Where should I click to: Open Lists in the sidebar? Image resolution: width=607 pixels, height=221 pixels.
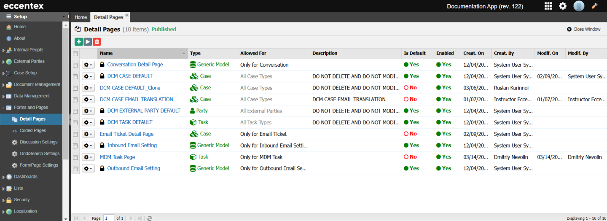[18, 188]
